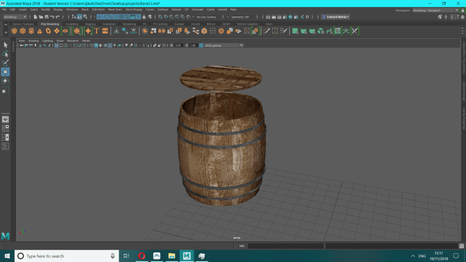Toggle Symmetry Off setting in status line

241,17
